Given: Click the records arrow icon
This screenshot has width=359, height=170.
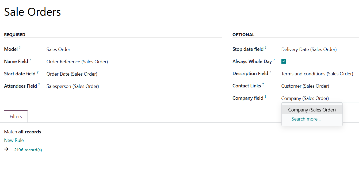Looking at the screenshot, I should click(x=6, y=149).
